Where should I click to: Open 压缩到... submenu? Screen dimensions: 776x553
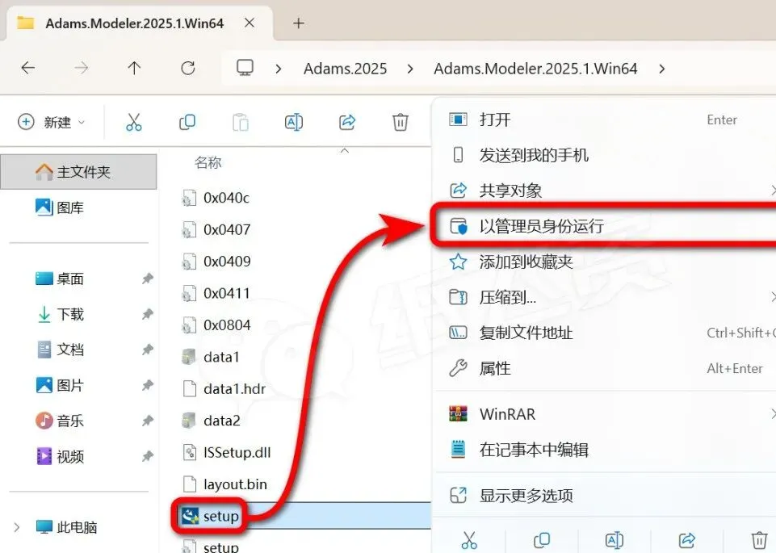pos(604,297)
